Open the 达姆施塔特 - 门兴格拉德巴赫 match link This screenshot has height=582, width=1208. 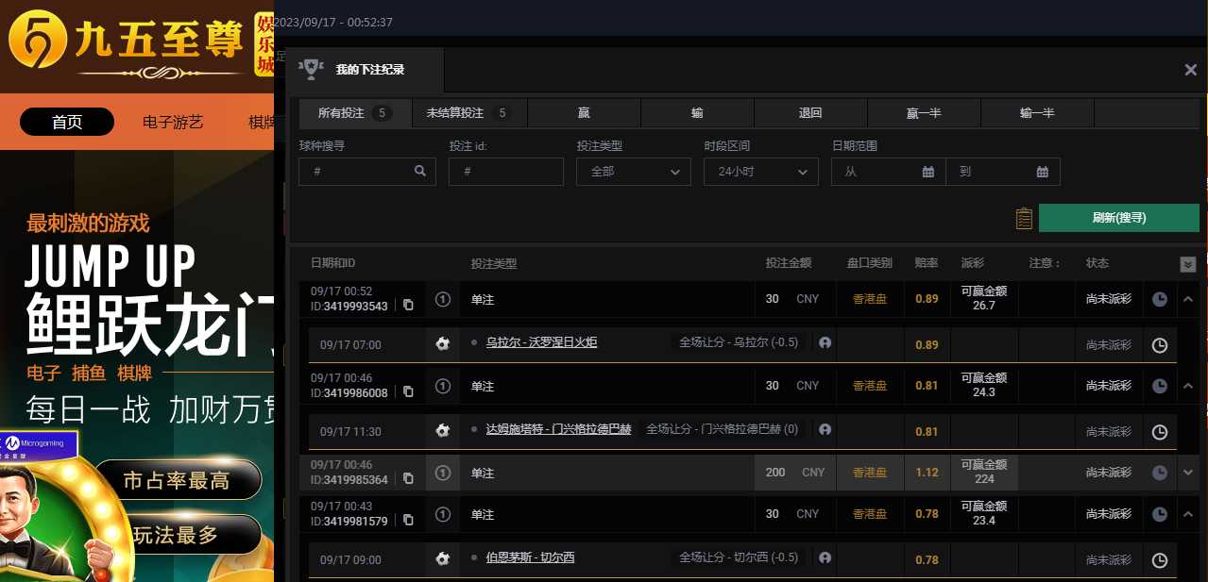(558, 429)
